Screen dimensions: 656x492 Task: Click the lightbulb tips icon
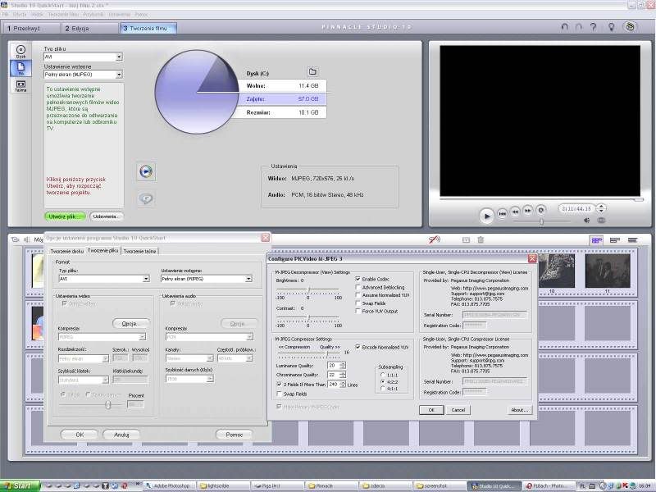[x=611, y=27]
